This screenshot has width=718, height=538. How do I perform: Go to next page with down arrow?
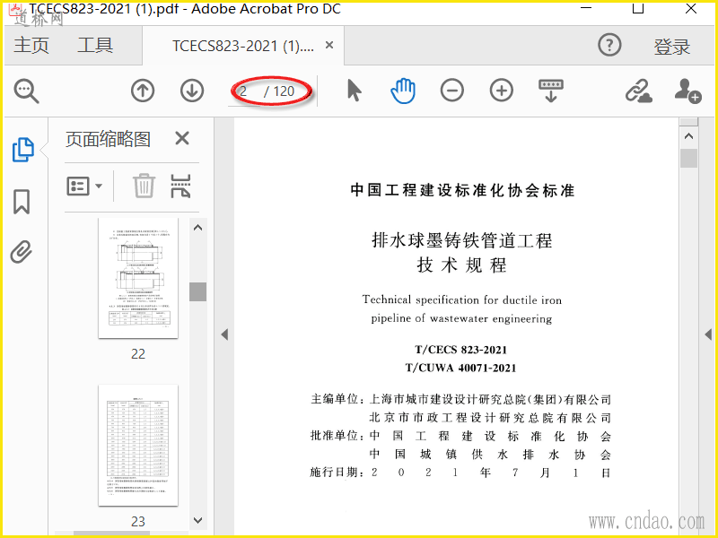coord(192,91)
